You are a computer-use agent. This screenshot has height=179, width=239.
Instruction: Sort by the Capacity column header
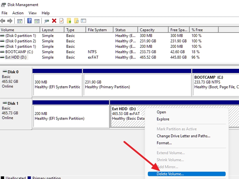click(153, 30)
